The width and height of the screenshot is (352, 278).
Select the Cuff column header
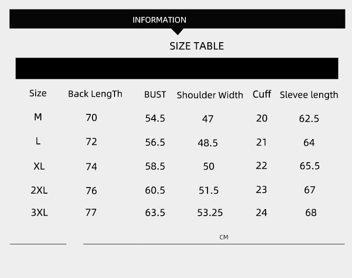pos(262,94)
